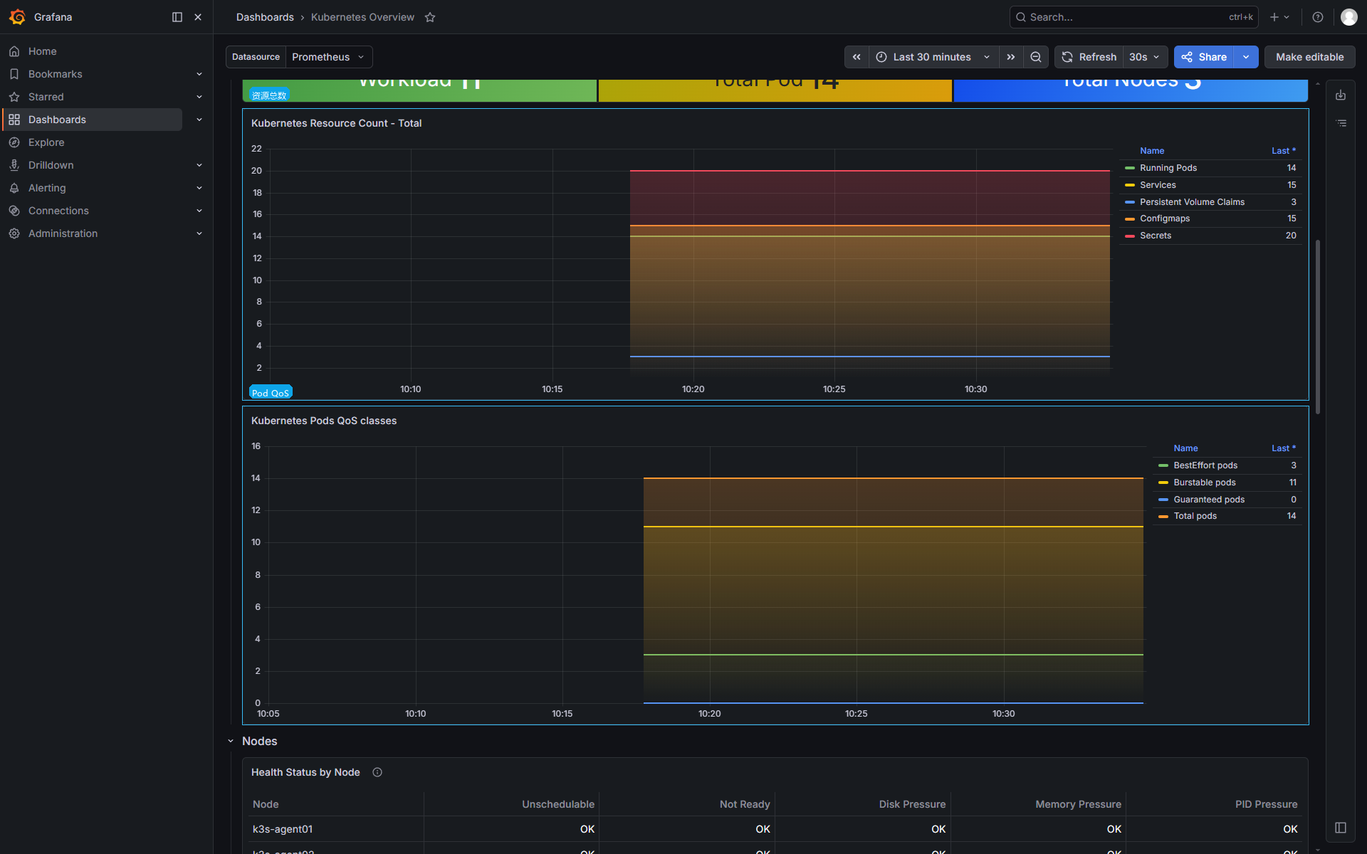
Task: Open the user profile avatar
Action: pos(1349,17)
